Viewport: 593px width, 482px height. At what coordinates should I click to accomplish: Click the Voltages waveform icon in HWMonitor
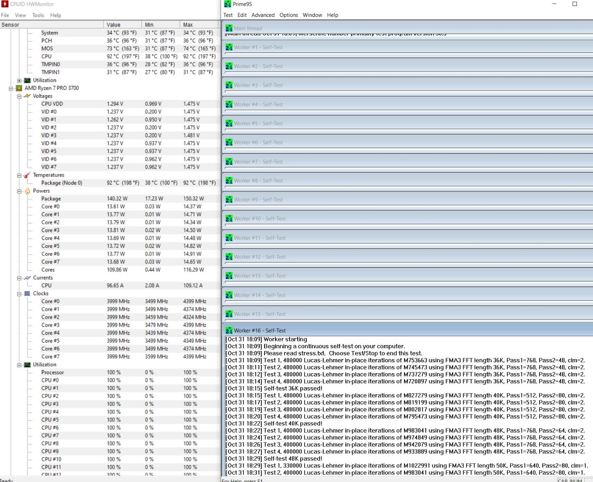click(x=27, y=96)
